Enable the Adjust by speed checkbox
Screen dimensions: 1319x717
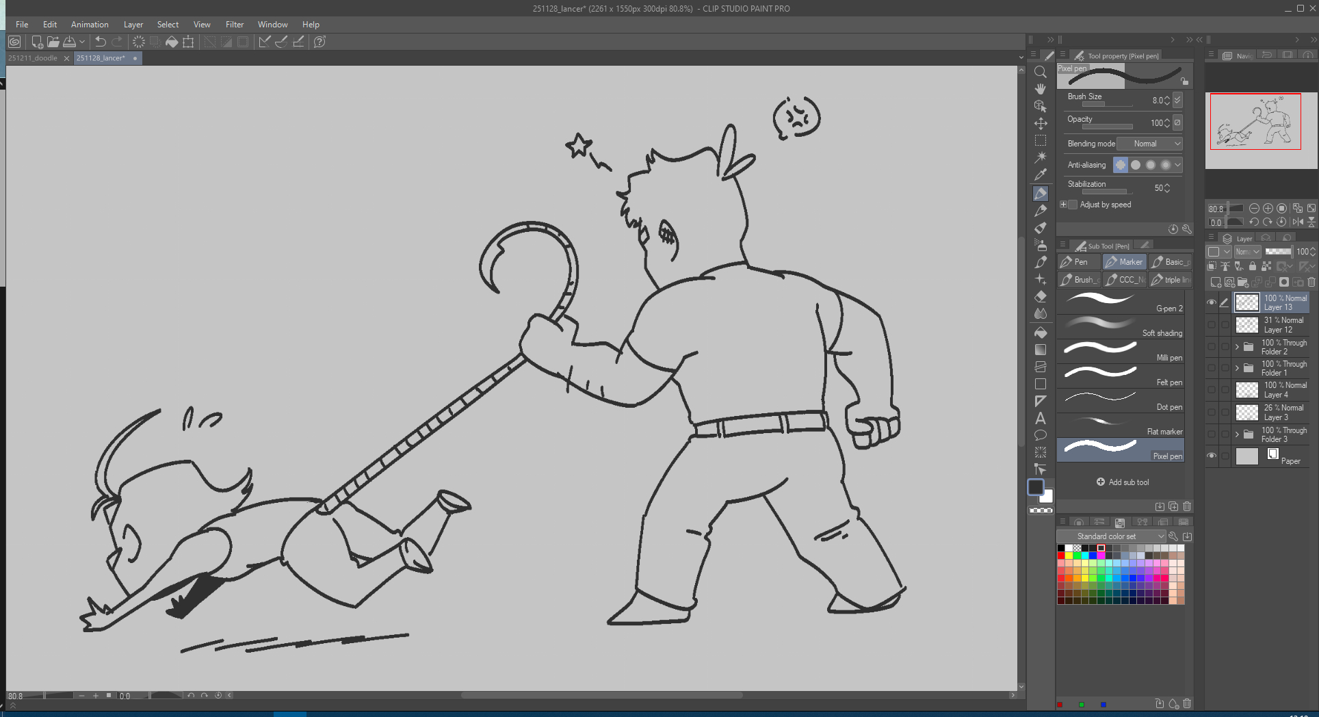pyautogui.click(x=1073, y=205)
